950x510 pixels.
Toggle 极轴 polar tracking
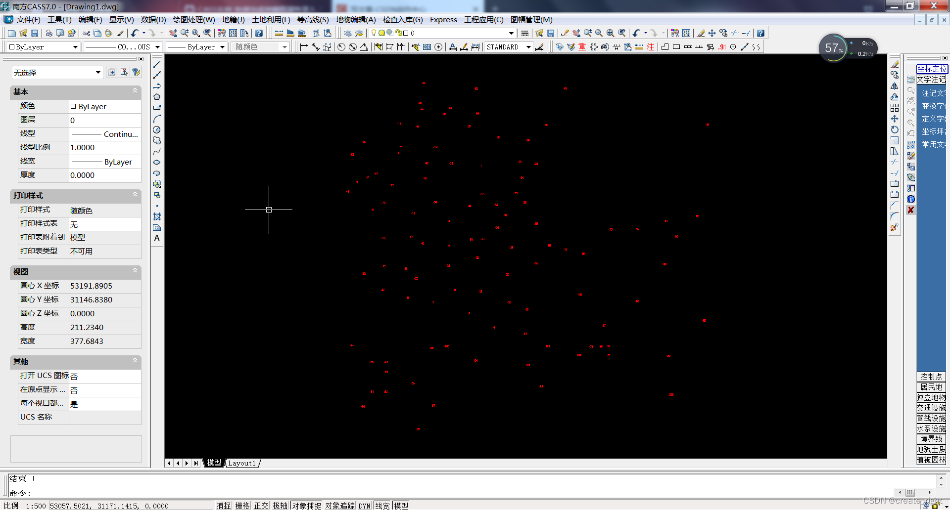coord(280,506)
